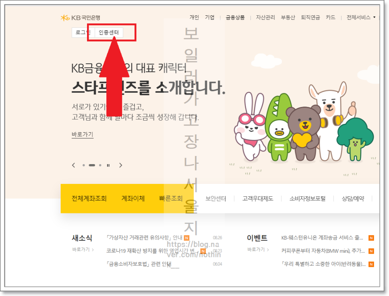
Task: Select the active second slide indicator
Action: tap(92, 165)
